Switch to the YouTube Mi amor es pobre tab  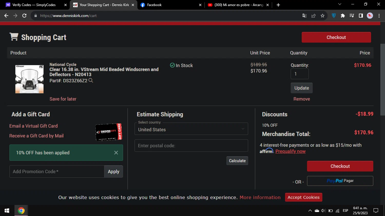pos(238,5)
